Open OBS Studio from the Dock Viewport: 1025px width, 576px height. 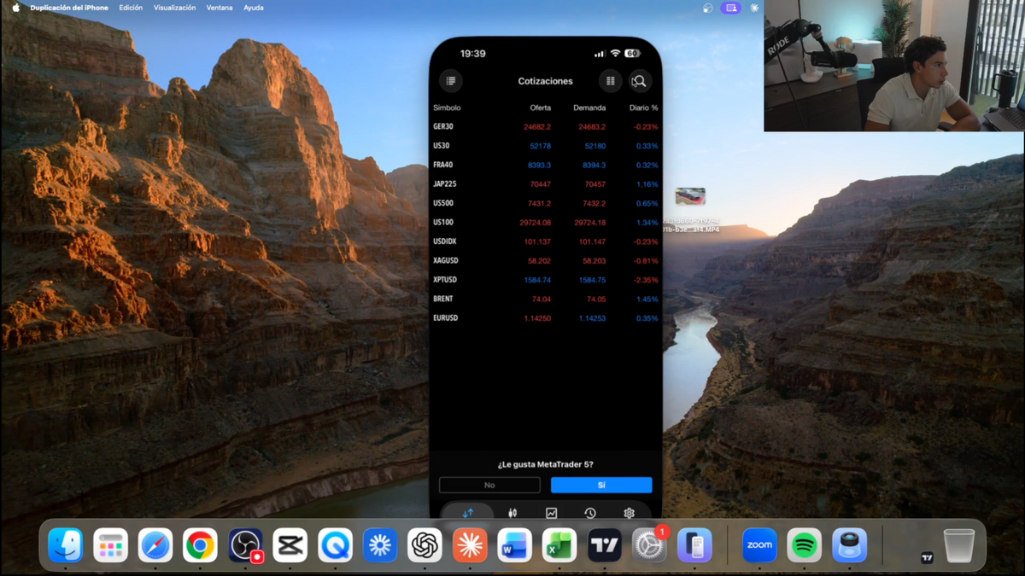click(x=245, y=545)
